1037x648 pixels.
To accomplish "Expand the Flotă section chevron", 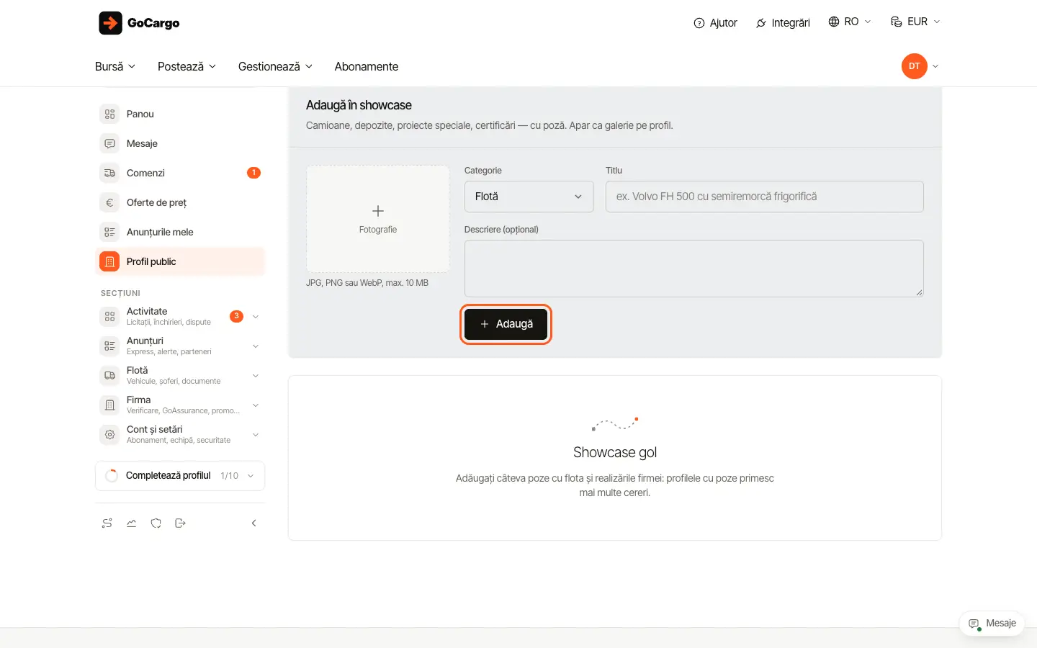I will pyautogui.click(x=256, y=376).
